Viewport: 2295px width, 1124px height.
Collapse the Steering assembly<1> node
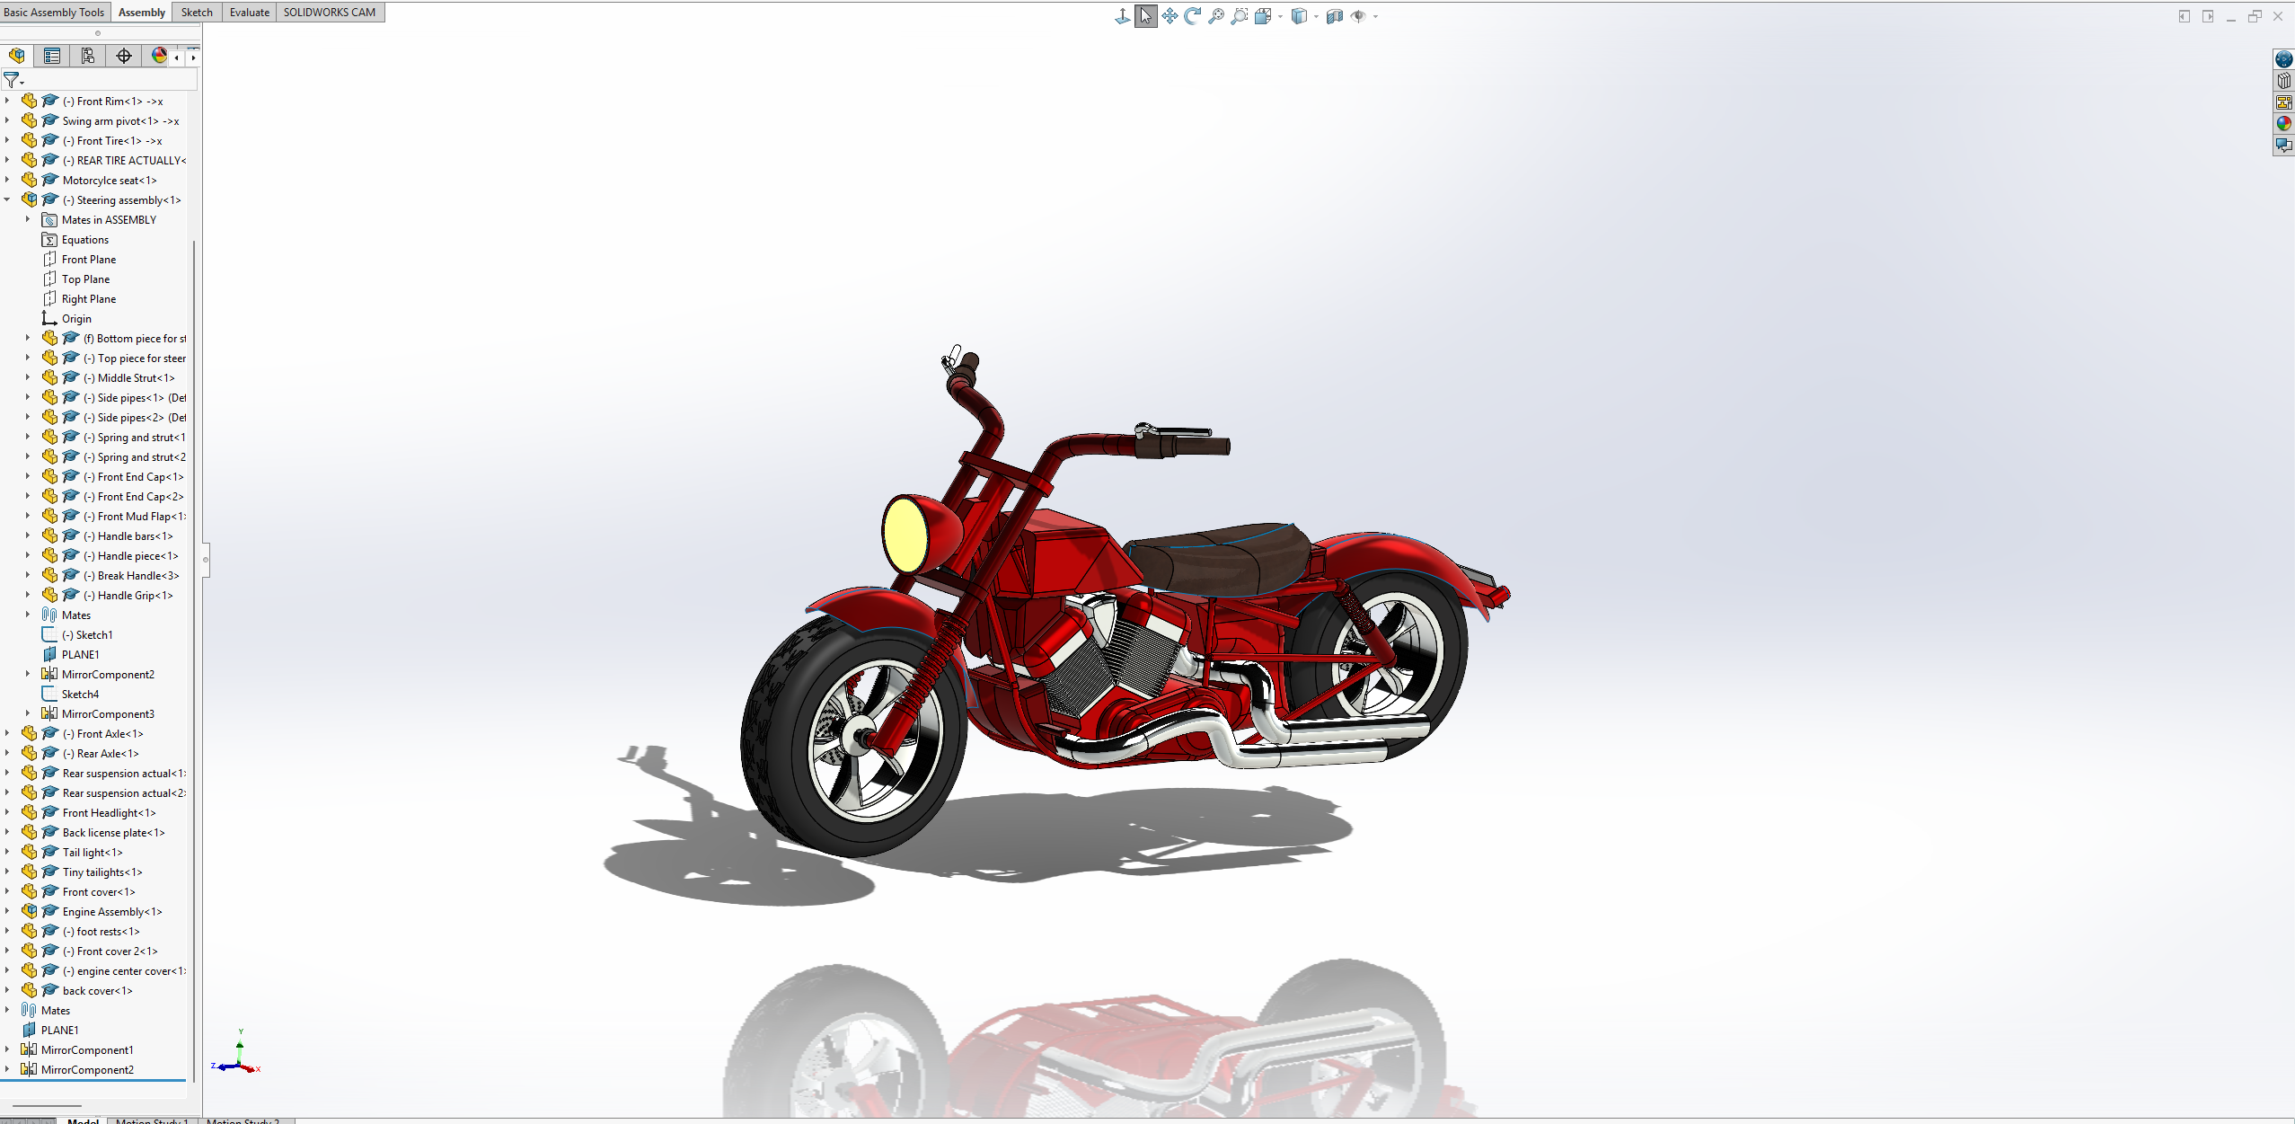tap(7, 199)
